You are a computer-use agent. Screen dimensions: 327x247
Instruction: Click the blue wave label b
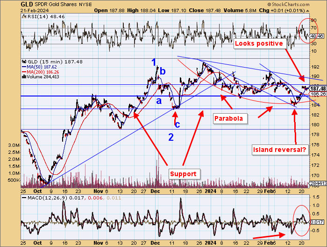tap(163, 71)
